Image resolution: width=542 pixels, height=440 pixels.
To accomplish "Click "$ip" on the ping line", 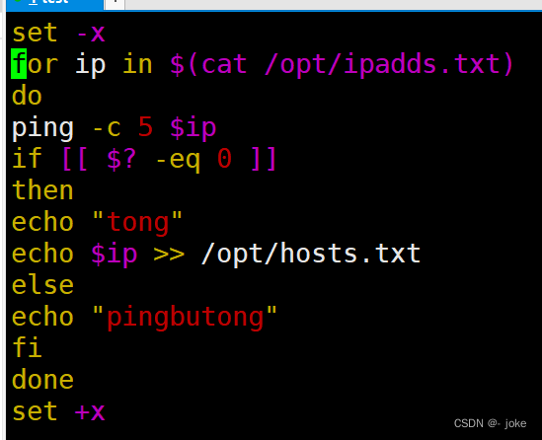I will pyautogui.click(x=193, y=129).
